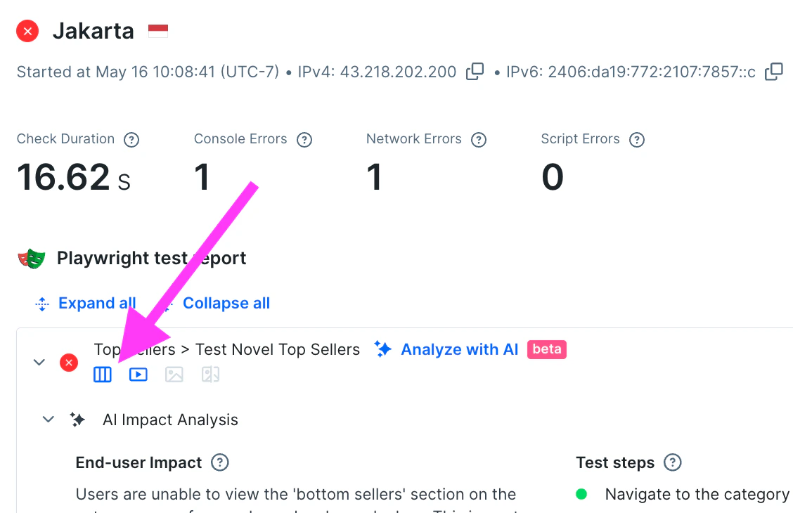Copy the IPv6 address using the copy icon
Image resolution: width=793 pixels, height=513 pixels.
pyautogui.click(x=774, y=71)
